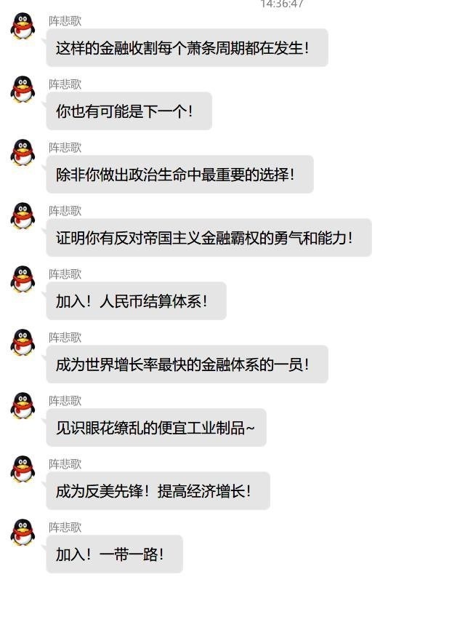Click bubble 证明你有反对帝国主义金融霸权

(209, 238)
